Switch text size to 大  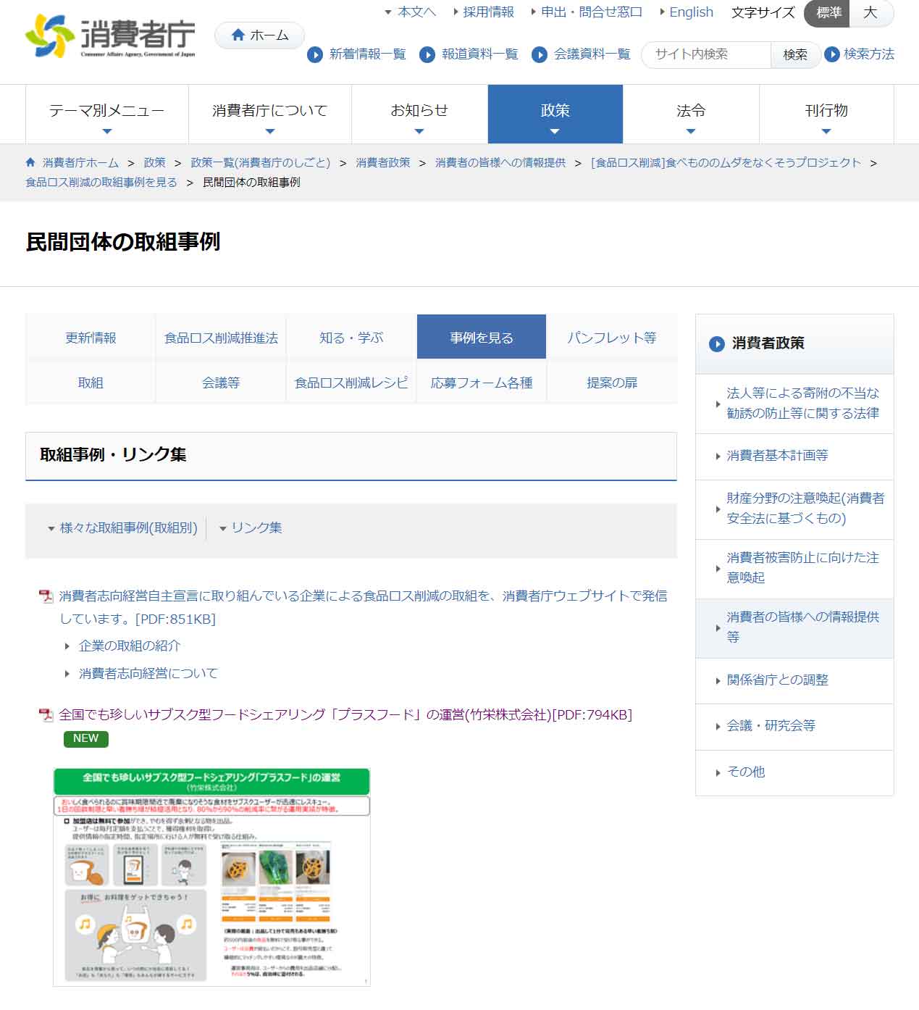click(870, 13)
